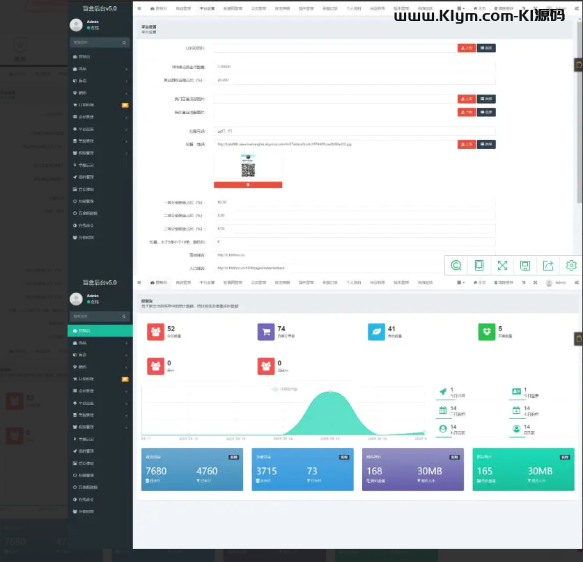Click dark select button beside LOGO field
The image size is (583, 562).
486,48
